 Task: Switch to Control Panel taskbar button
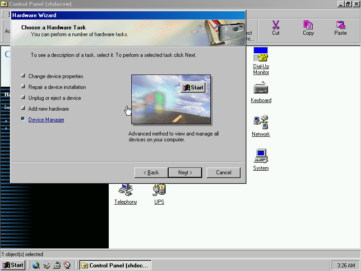click(115, 265)
